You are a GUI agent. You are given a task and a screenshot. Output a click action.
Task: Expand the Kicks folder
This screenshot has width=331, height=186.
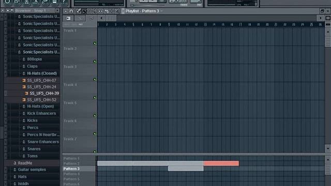tap(32, 120)
